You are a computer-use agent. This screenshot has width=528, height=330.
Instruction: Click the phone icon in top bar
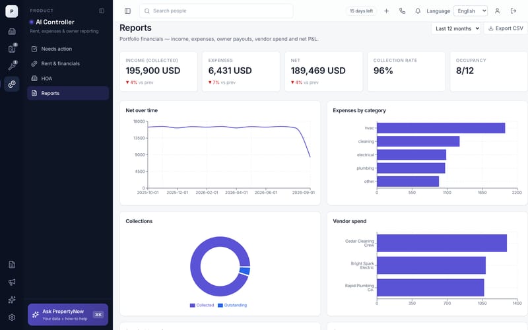402,11
